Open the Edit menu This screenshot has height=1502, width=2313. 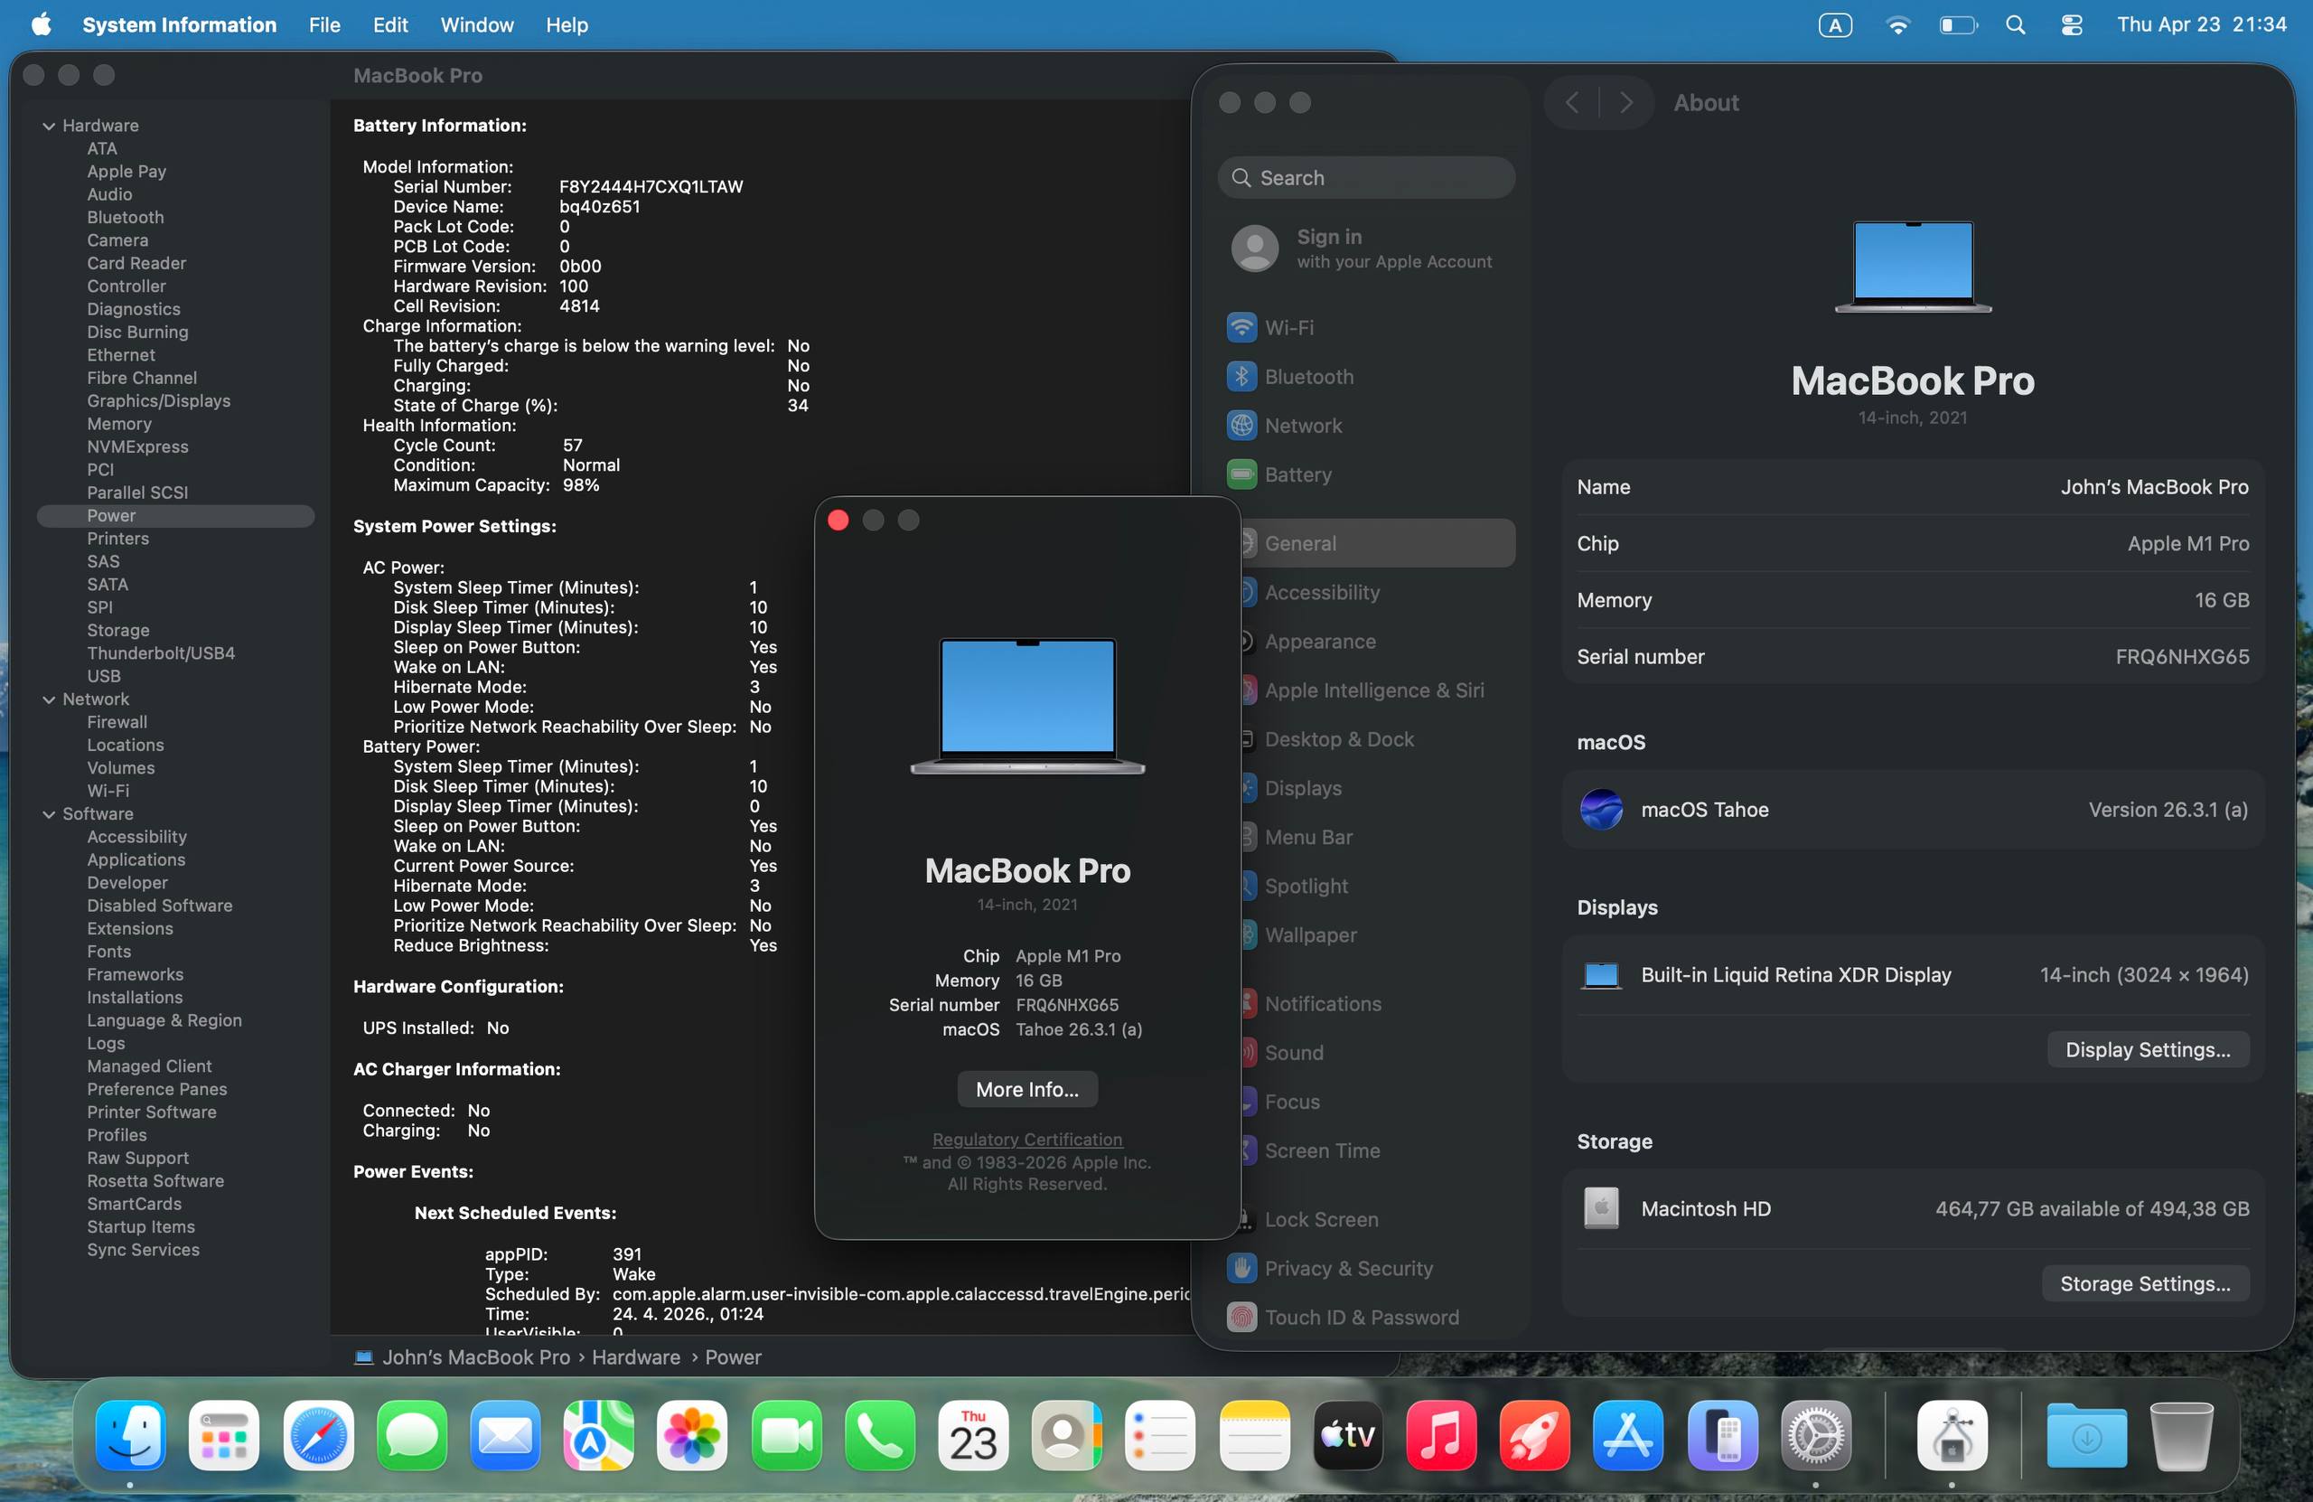(x=389, y=24)
